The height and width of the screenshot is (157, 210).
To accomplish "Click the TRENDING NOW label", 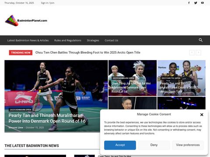I will 21,53.
